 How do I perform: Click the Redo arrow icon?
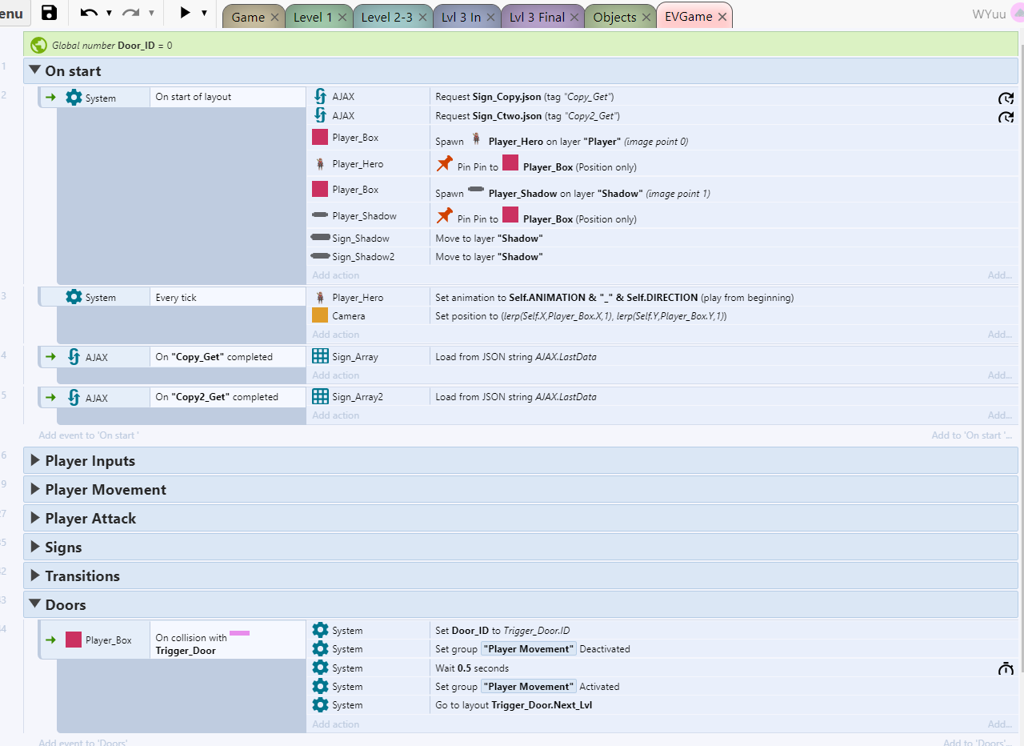coord(131,13)
